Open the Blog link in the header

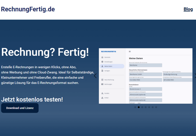click(188, 9)
